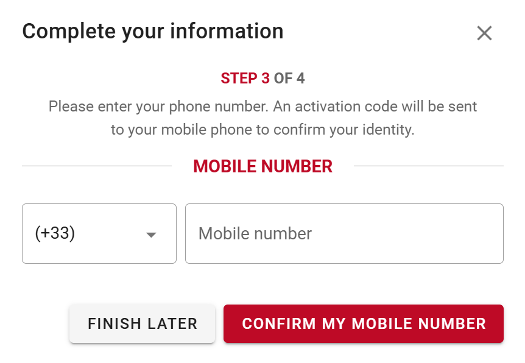The width and height of the screenshot is (525, 363).
Task: Click the country code dropdown arrow
Action: (x=152, y=235)
